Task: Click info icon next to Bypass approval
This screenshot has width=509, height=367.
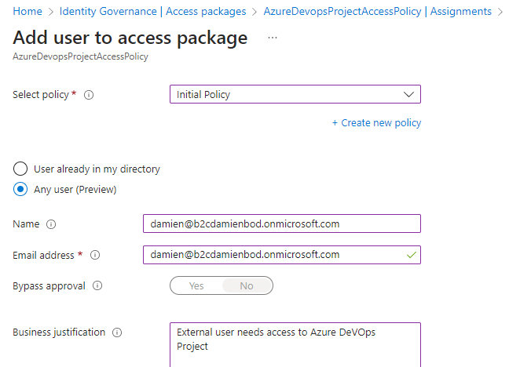Action: (x=97, y=286)
